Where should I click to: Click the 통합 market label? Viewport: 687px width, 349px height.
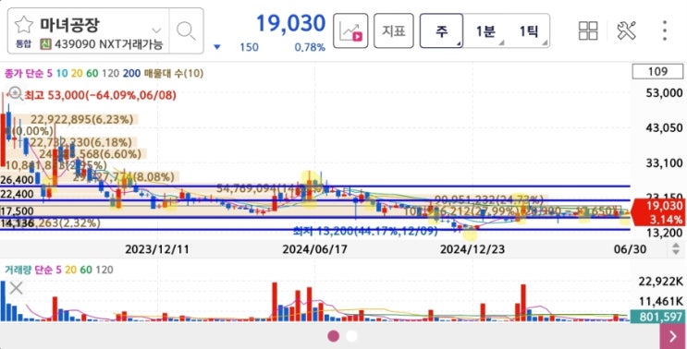coord(24,44)
